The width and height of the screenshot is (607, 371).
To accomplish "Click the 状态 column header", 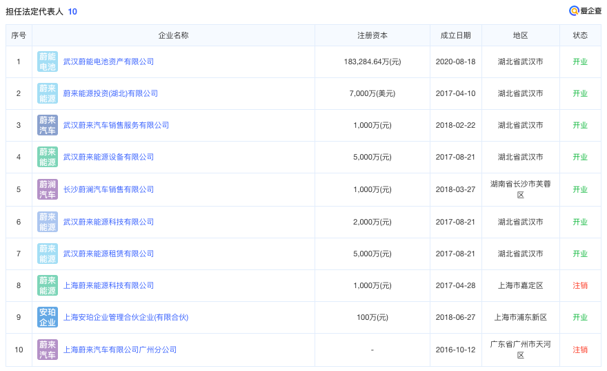I will coord(580,35).
